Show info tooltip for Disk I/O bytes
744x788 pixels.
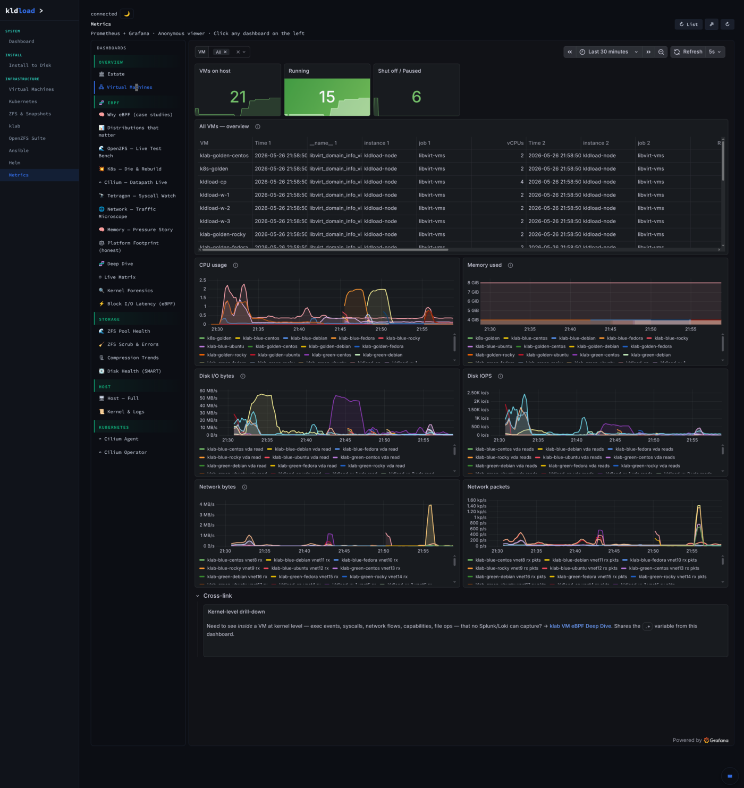click(243, 376)
